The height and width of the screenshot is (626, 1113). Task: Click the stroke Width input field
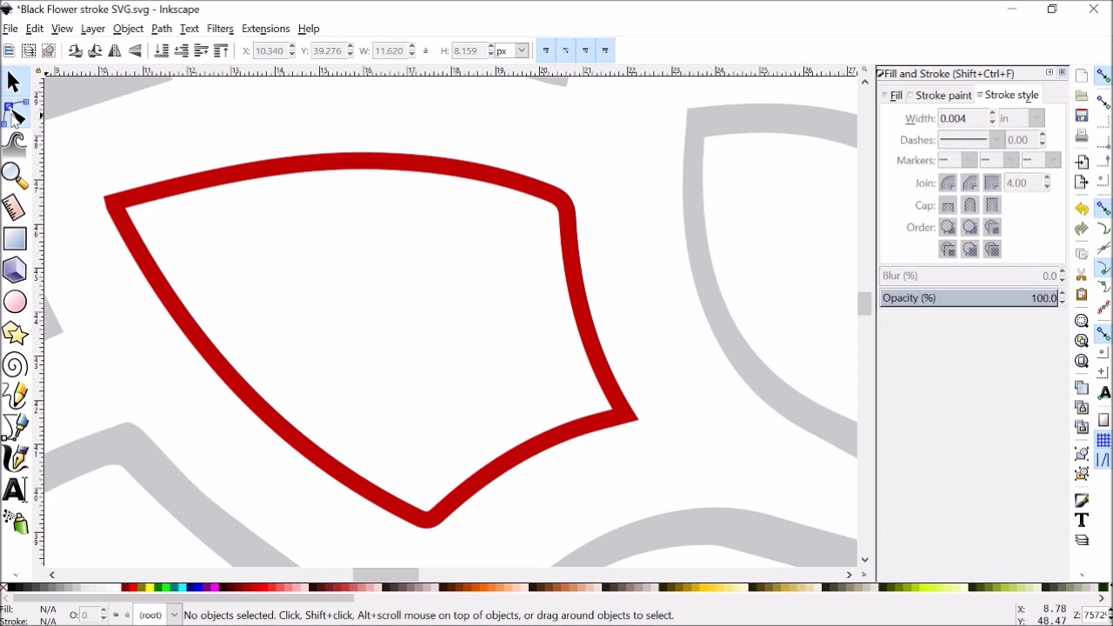963,118
